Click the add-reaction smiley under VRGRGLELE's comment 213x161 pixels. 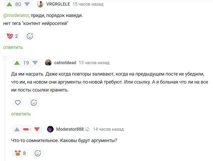(x=30, y=36)
